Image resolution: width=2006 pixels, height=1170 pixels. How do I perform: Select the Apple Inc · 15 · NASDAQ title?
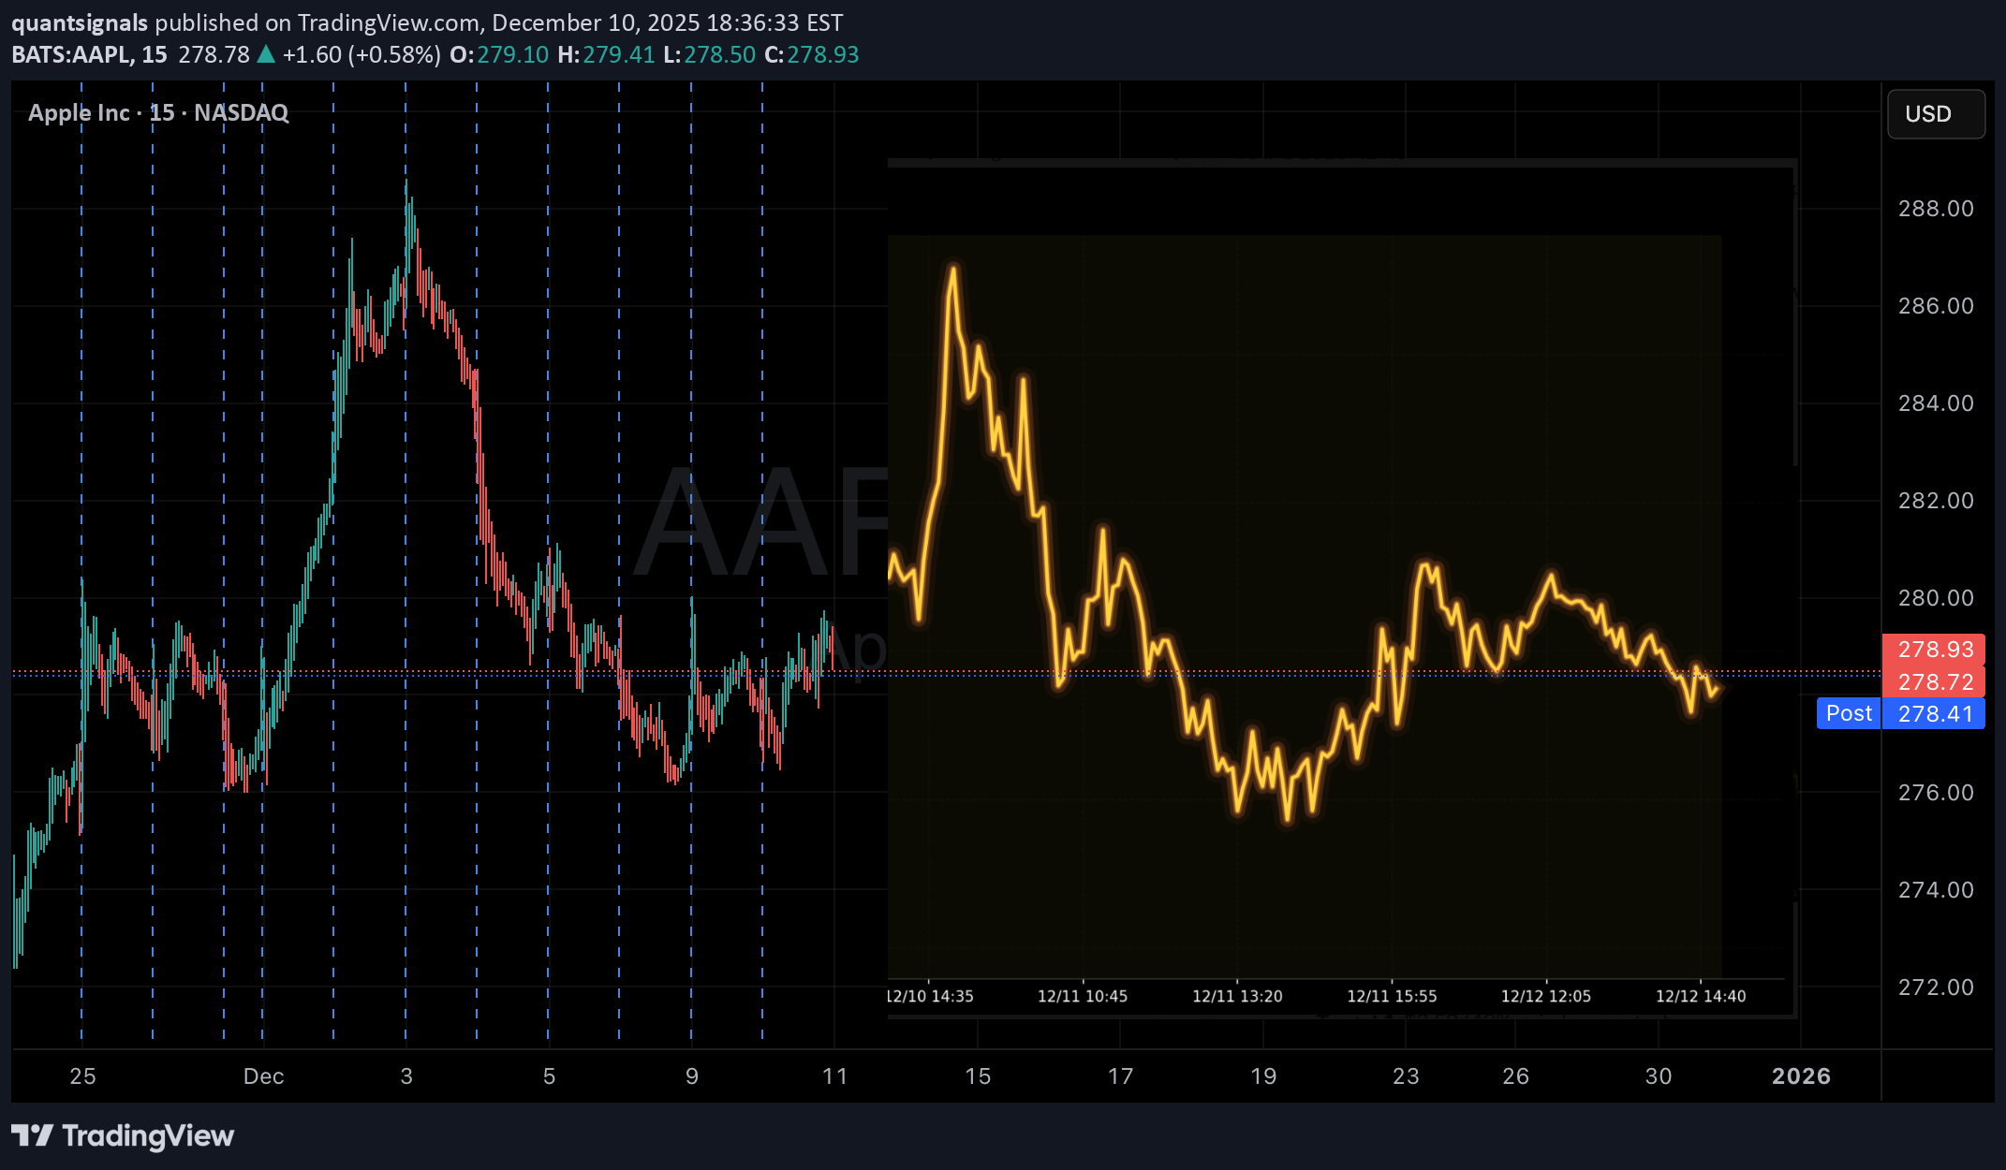(157, 112)
